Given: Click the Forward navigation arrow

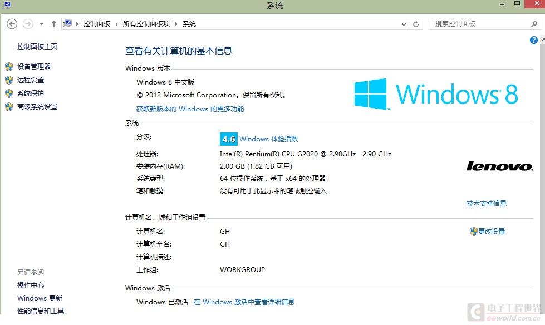Looking at the screenshot, I should [28, 24].
